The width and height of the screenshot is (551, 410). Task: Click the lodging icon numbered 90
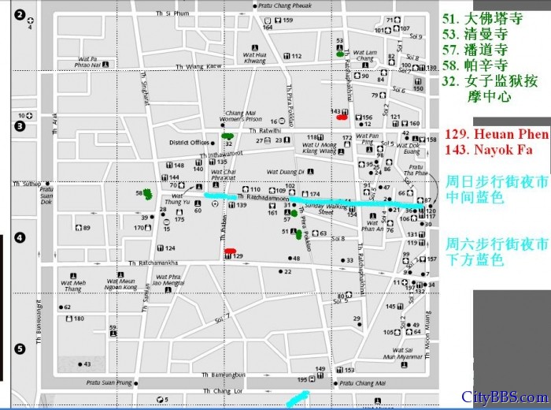(355, 76)
